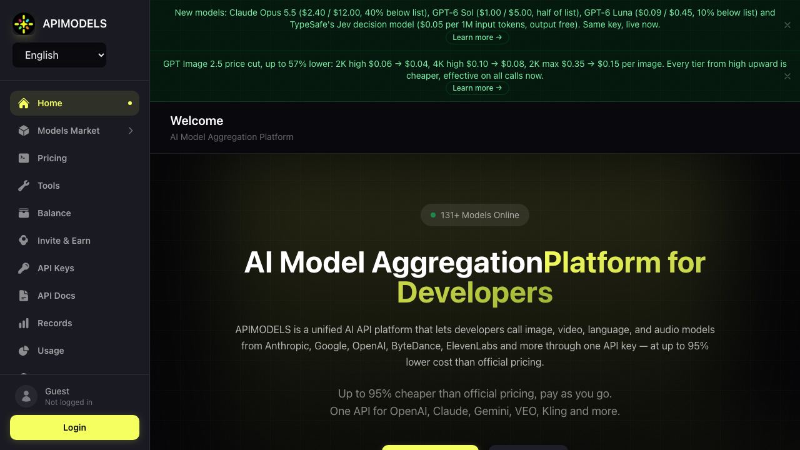Open the Pricing menu item
Screen dimensions: 800x450
coord(74,158)
